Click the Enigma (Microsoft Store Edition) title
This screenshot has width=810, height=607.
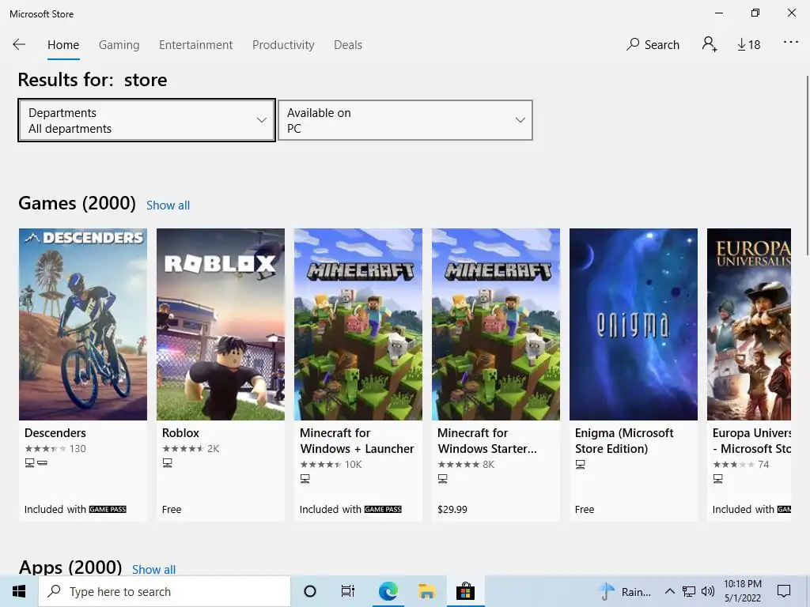624,441
